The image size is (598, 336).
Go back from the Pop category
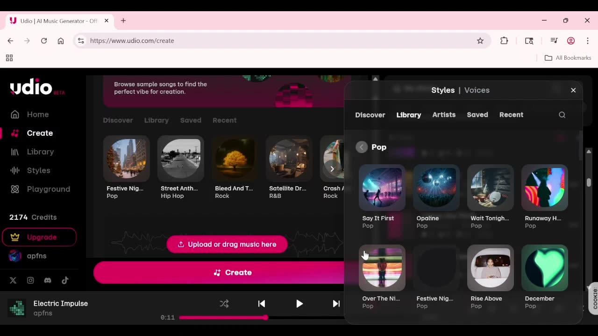362,147
